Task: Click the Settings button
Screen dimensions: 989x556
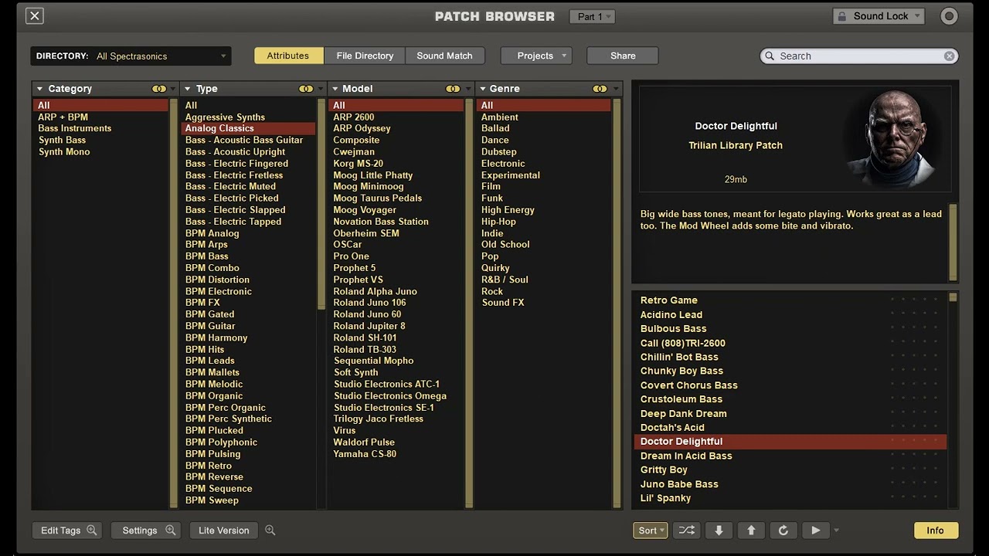Action: pyautogui.click(x=146, y=531)
